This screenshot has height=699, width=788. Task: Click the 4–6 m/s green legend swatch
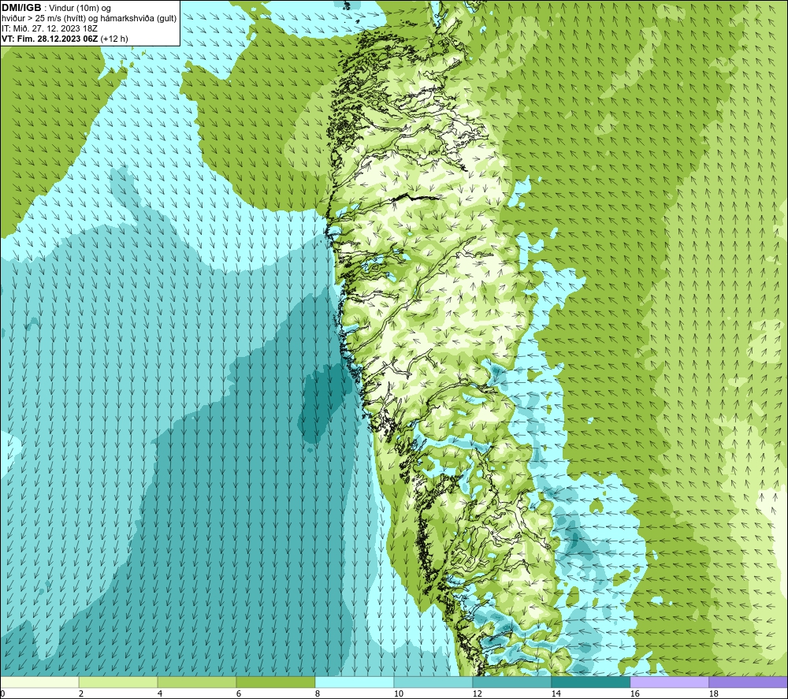tap(197, 682)
